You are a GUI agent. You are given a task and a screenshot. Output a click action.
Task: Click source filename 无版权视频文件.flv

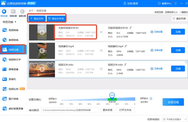coord(68,28)
